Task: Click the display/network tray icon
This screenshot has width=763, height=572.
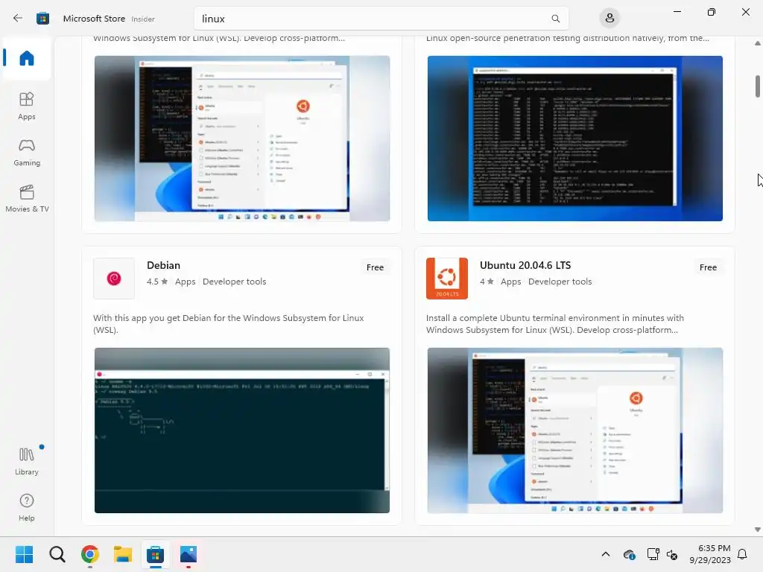Action: tap(653, 554)
